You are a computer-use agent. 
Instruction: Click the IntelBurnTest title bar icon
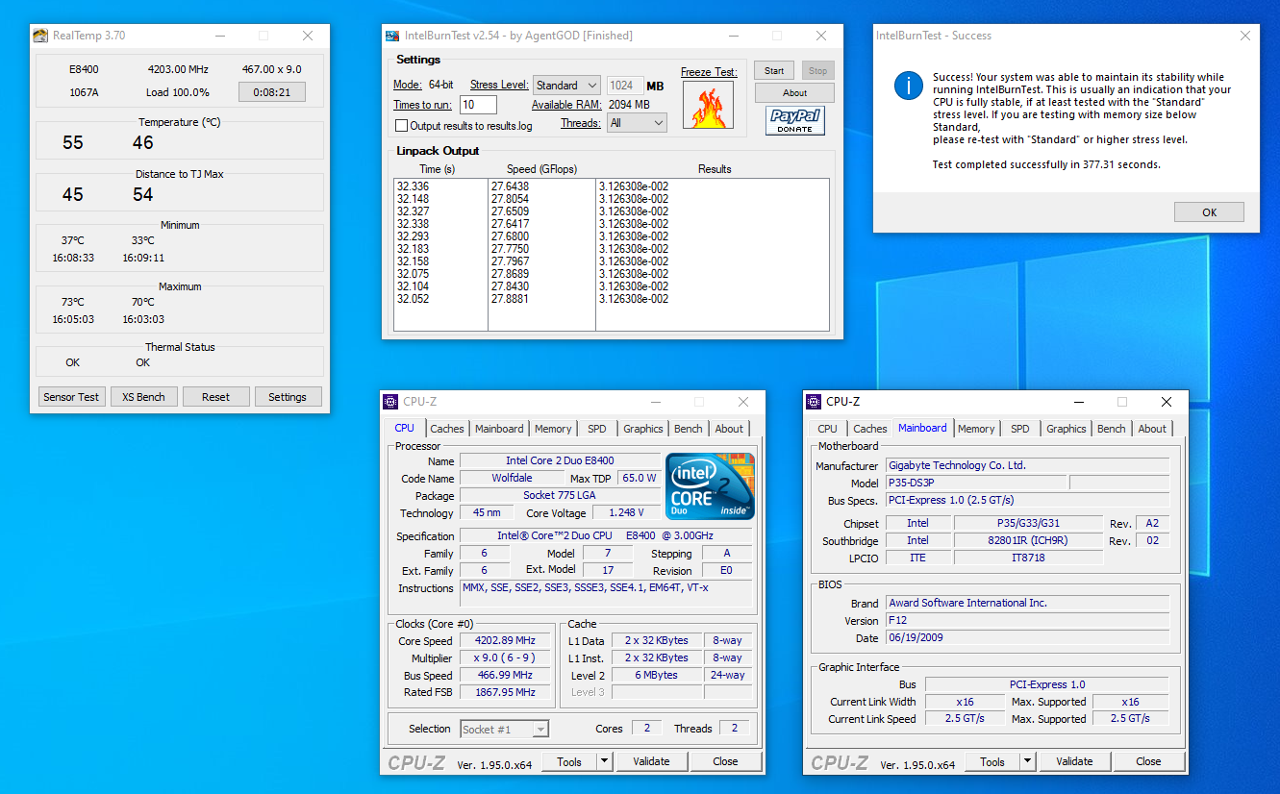(392, 36)
